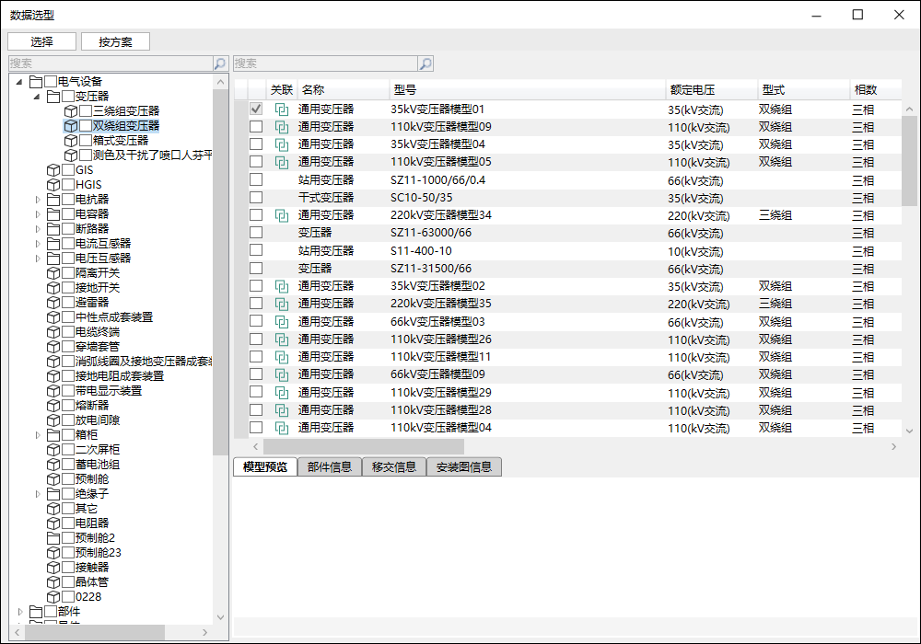Click the cube icon beside 双绕组变压器
The image size is (921, 644).
70,126
